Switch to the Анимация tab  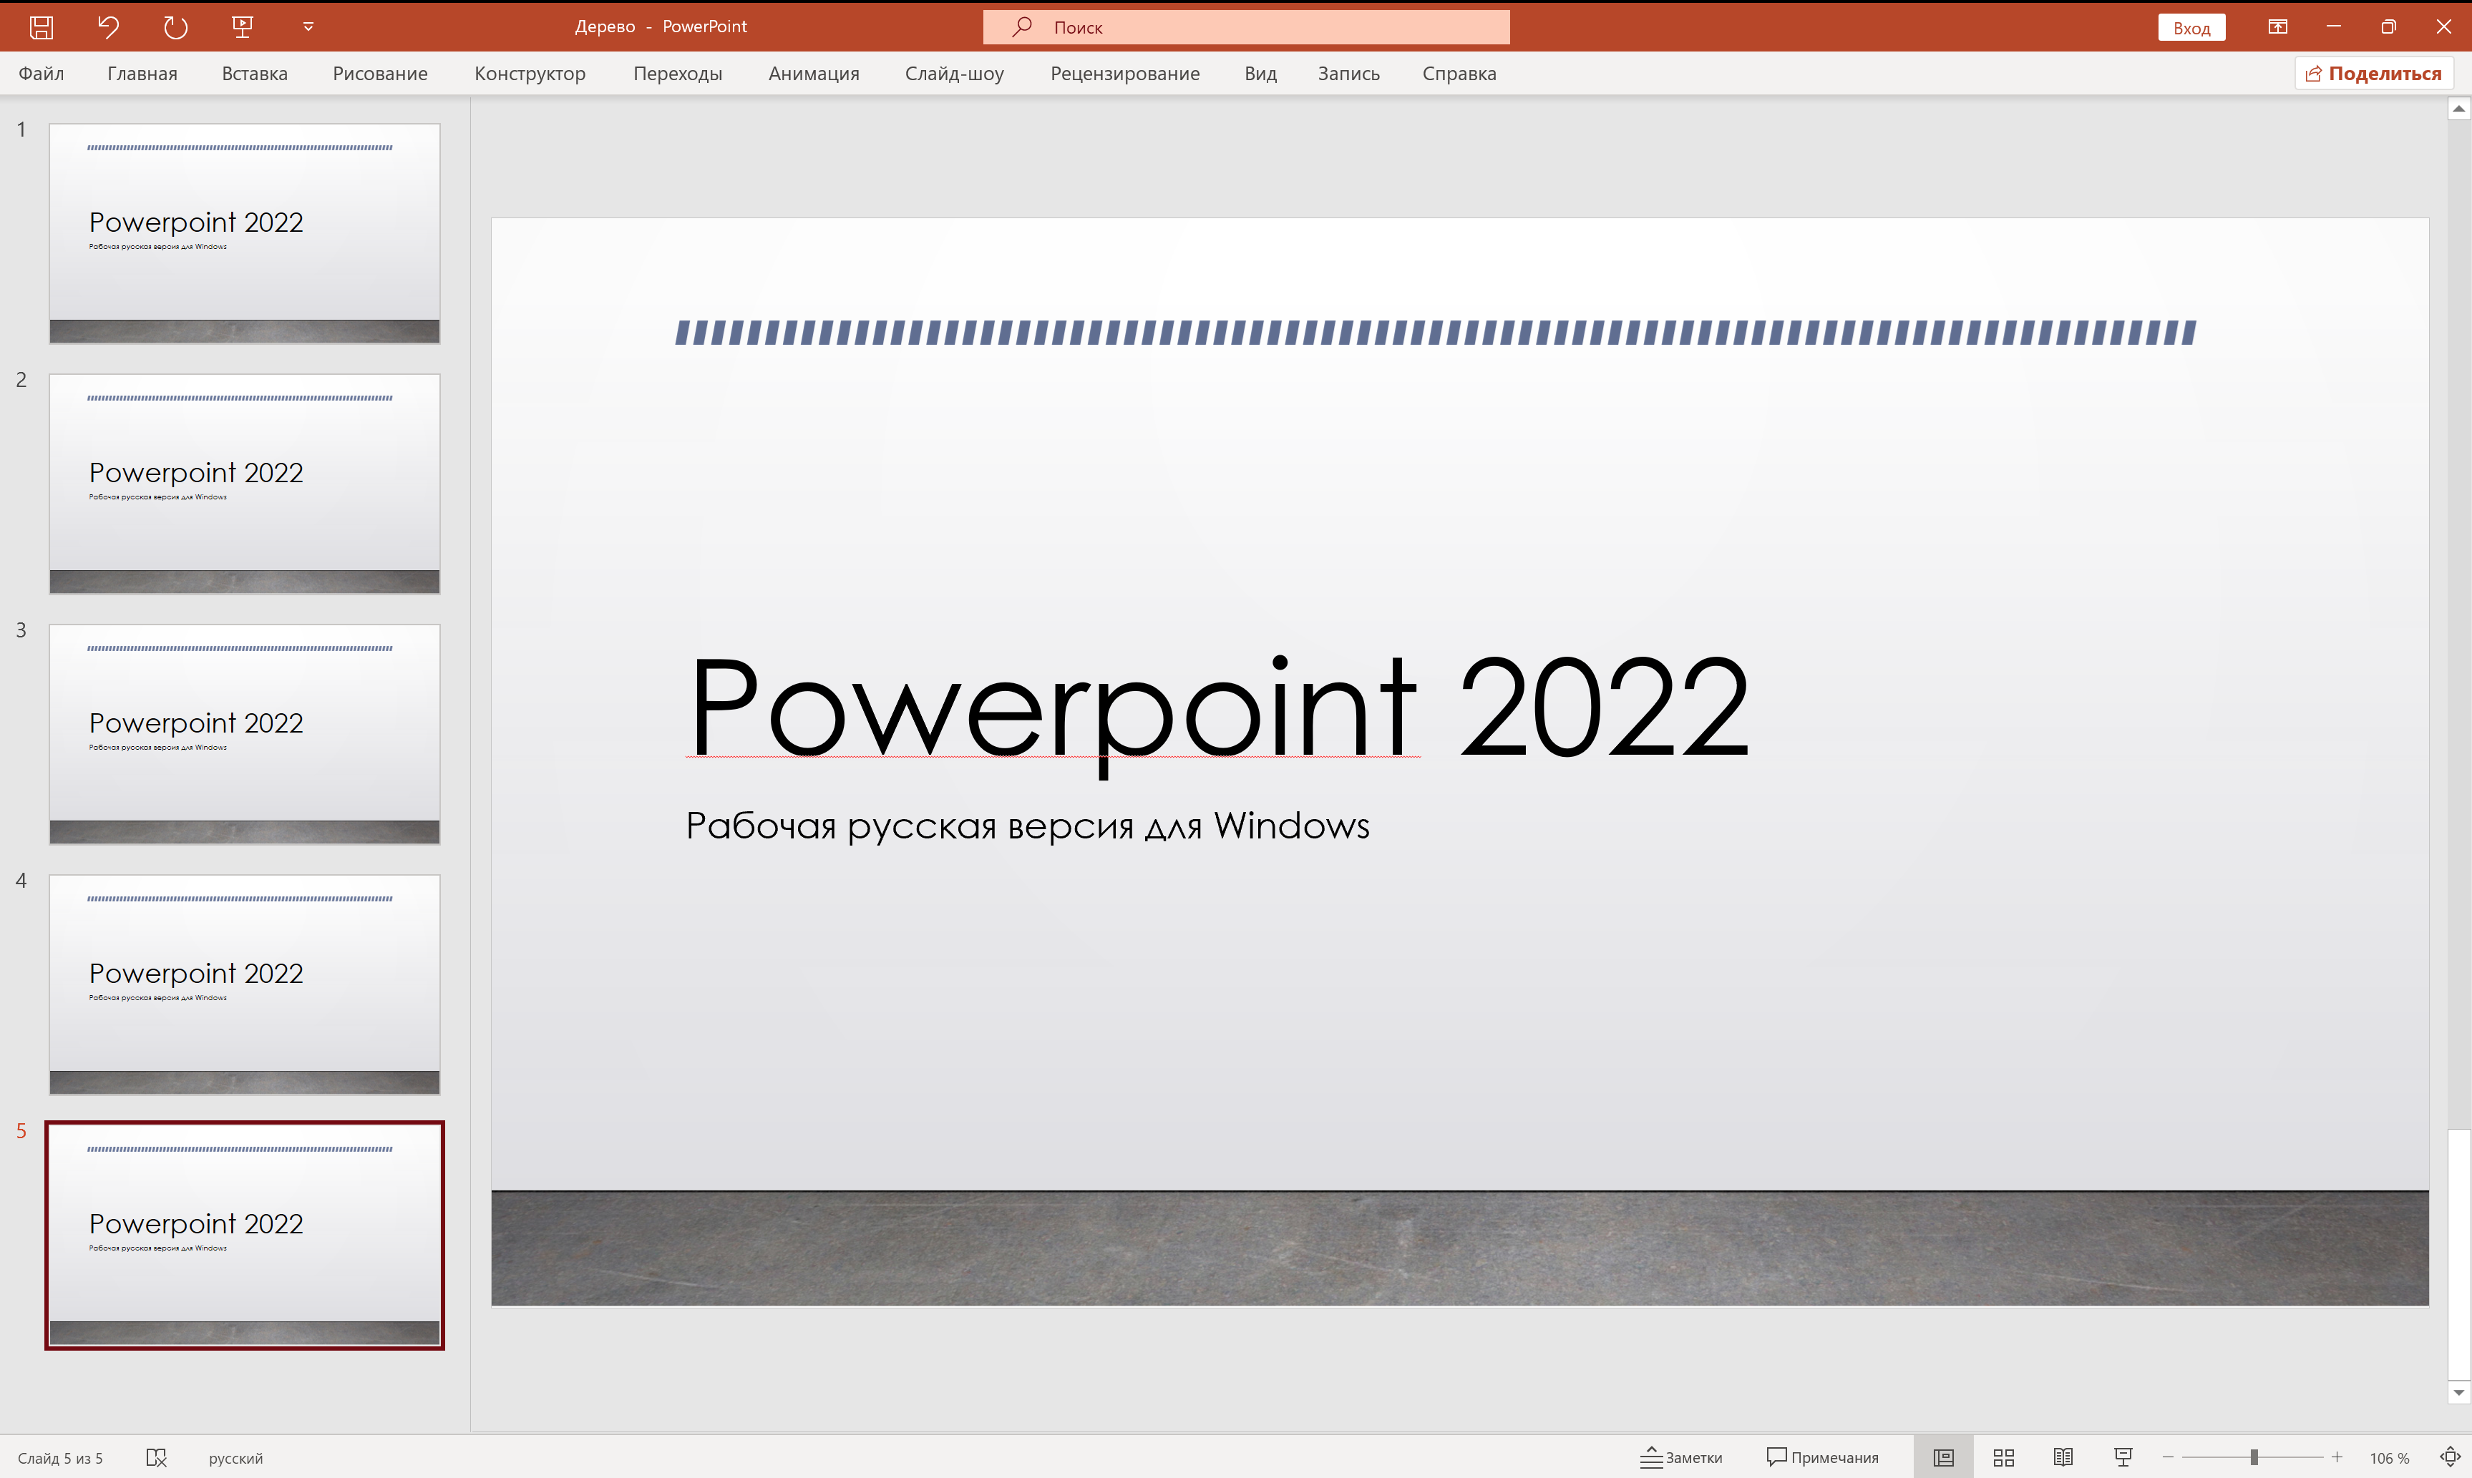(813, 73)
